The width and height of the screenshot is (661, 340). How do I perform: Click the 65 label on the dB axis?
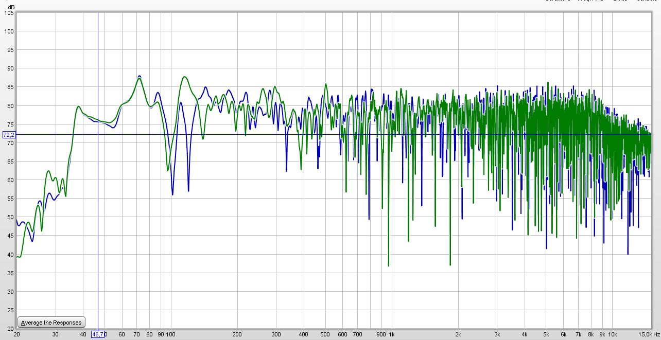11,162
